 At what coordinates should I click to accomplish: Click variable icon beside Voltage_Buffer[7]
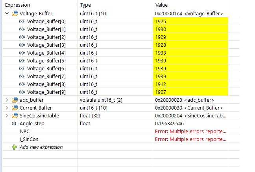coord(22,77)
